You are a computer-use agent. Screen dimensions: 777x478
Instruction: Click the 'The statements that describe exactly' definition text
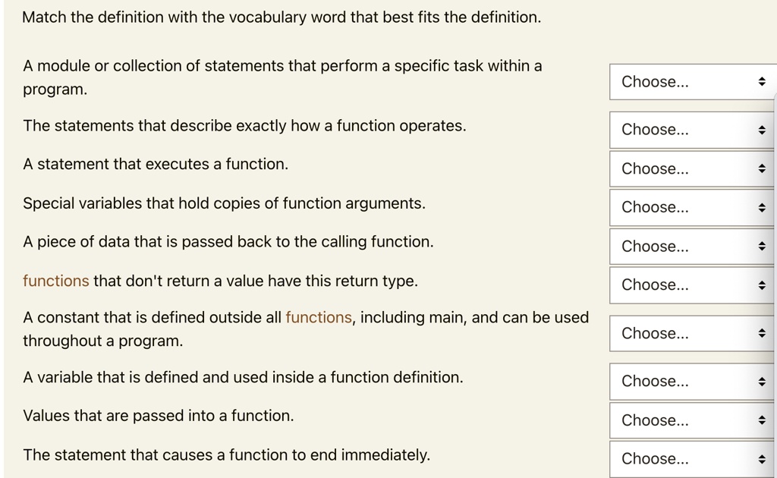[244, 126]
